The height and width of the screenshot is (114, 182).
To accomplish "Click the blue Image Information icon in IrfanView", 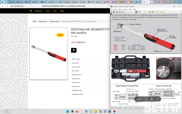I will (136, 12).
